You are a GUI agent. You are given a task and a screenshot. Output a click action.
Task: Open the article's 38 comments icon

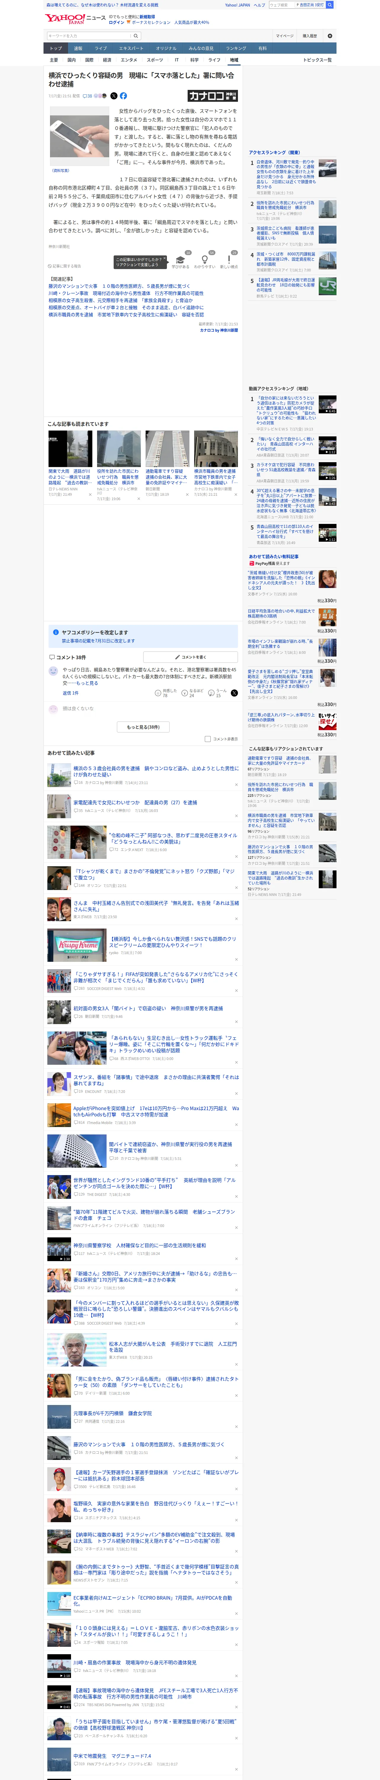[x=88, y=96]
